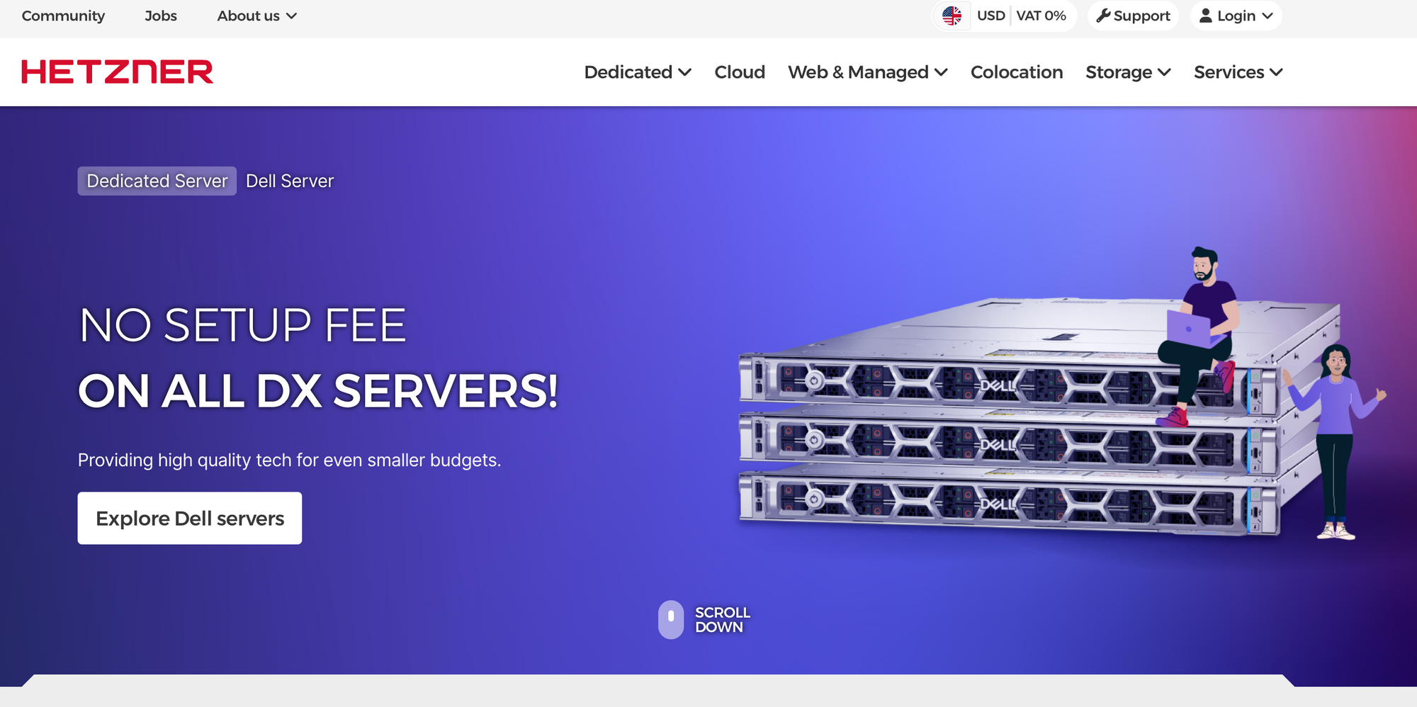Click the NO SETUP FEE headline

pos(242,326)
